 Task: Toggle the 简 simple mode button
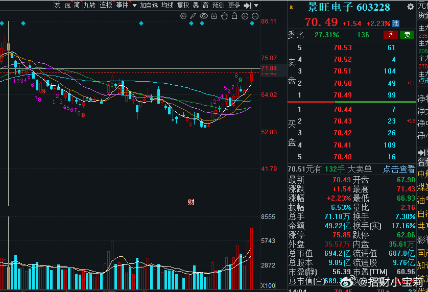coord(77,5)
